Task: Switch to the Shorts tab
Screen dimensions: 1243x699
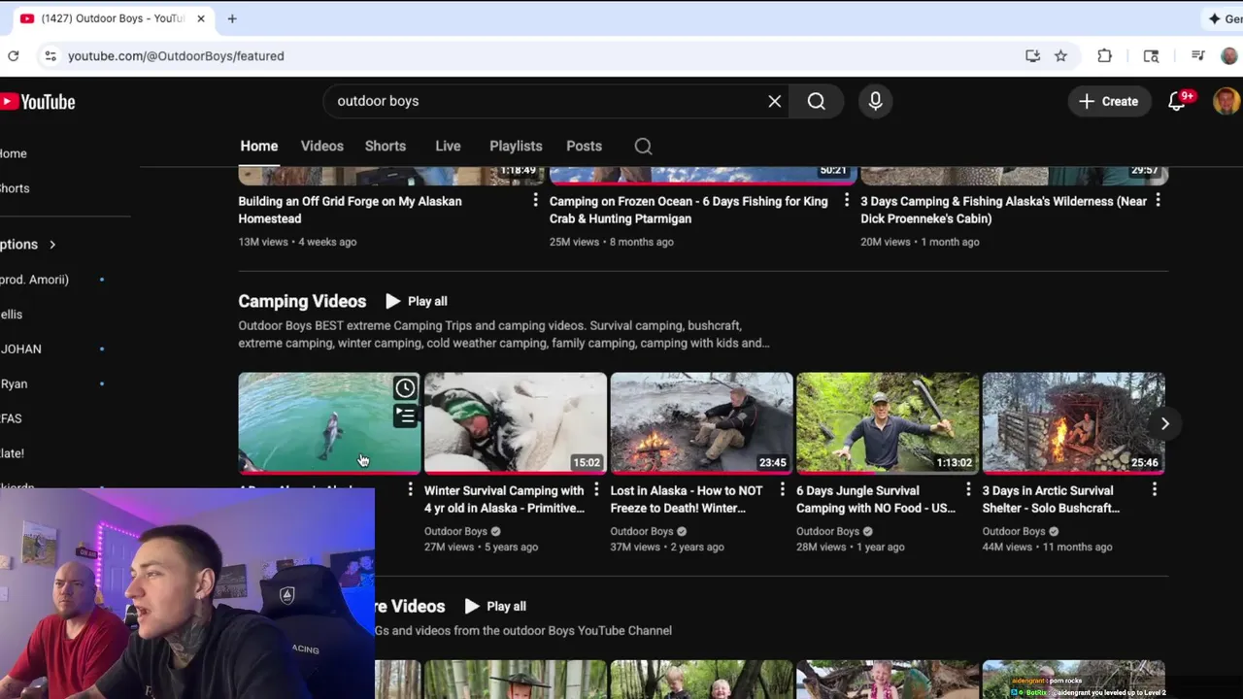Action: click(x=386, y=146)
